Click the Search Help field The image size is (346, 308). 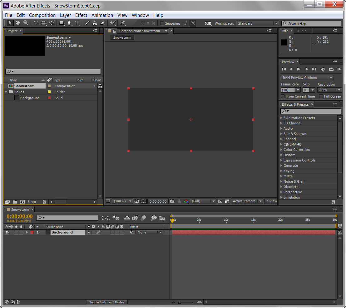coord(311,23)
